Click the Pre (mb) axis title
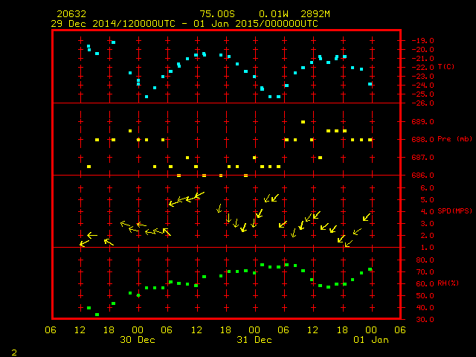476x357 pixels. coord(454,139)
